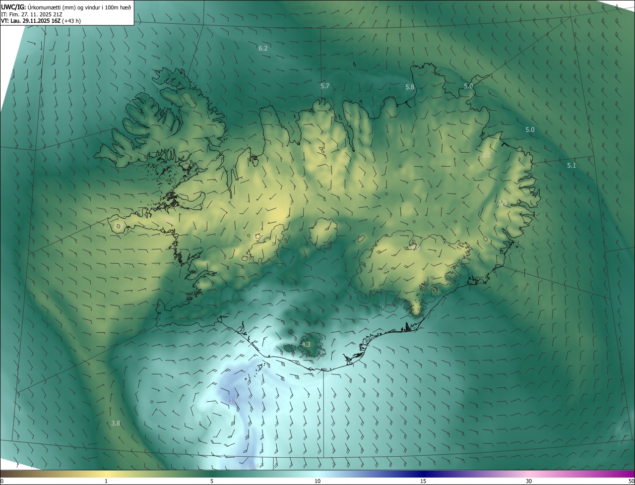Viewport: 635px width, 485px height.
Task: Click the 5.8 value label on the map
Action: coord(410,87)
